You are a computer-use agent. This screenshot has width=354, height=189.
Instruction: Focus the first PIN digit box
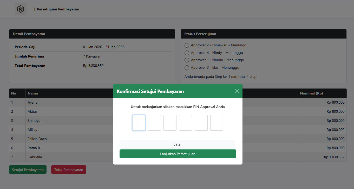click(139, 123)
